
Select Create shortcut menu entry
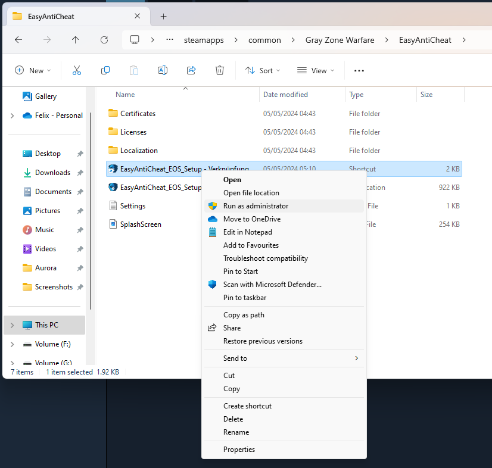click(x=284, y=405)
